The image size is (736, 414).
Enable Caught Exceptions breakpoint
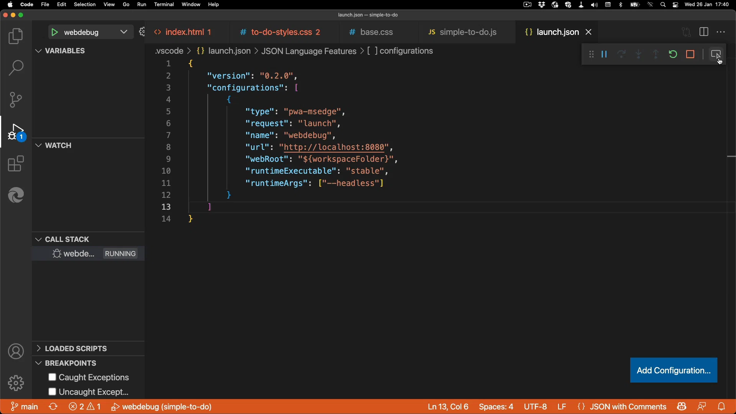[x=53, y=378]
